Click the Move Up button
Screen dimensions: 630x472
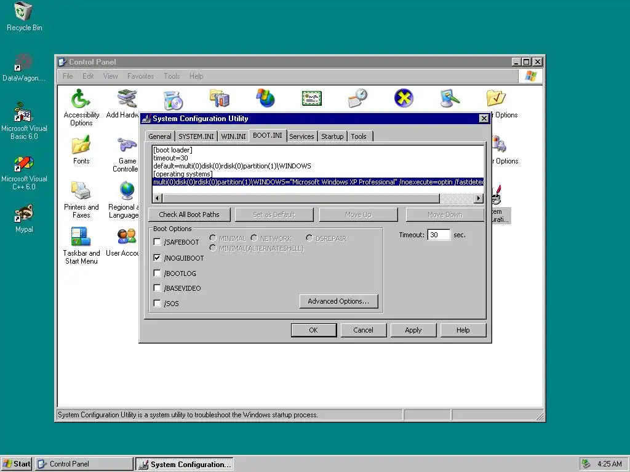[359, 214]
